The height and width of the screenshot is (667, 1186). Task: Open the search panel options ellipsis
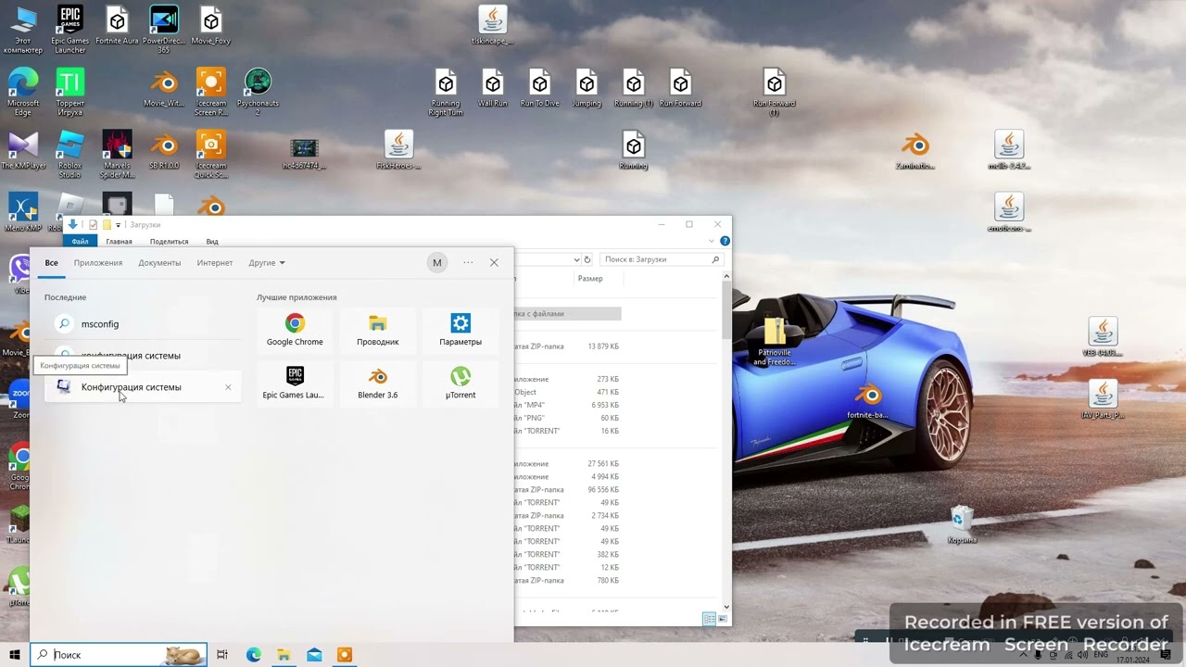coord(468,263)
